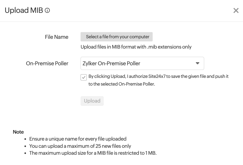This screenshot has height=165, width=243.
Task: Click the X icon to dismiss the dialog
Action: tap(236, 11)
